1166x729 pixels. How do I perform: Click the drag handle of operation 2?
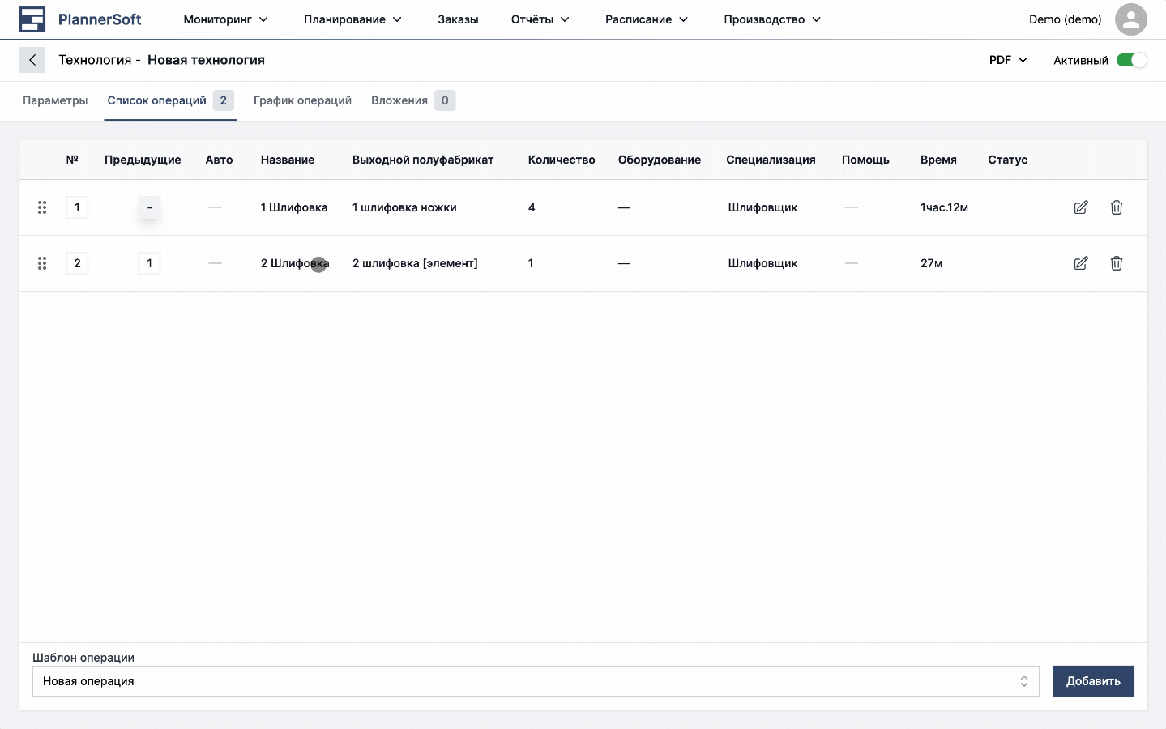coord(42,263)
